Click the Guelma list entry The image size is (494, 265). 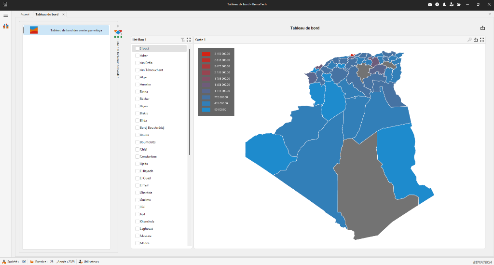click(x=145, y=200)
